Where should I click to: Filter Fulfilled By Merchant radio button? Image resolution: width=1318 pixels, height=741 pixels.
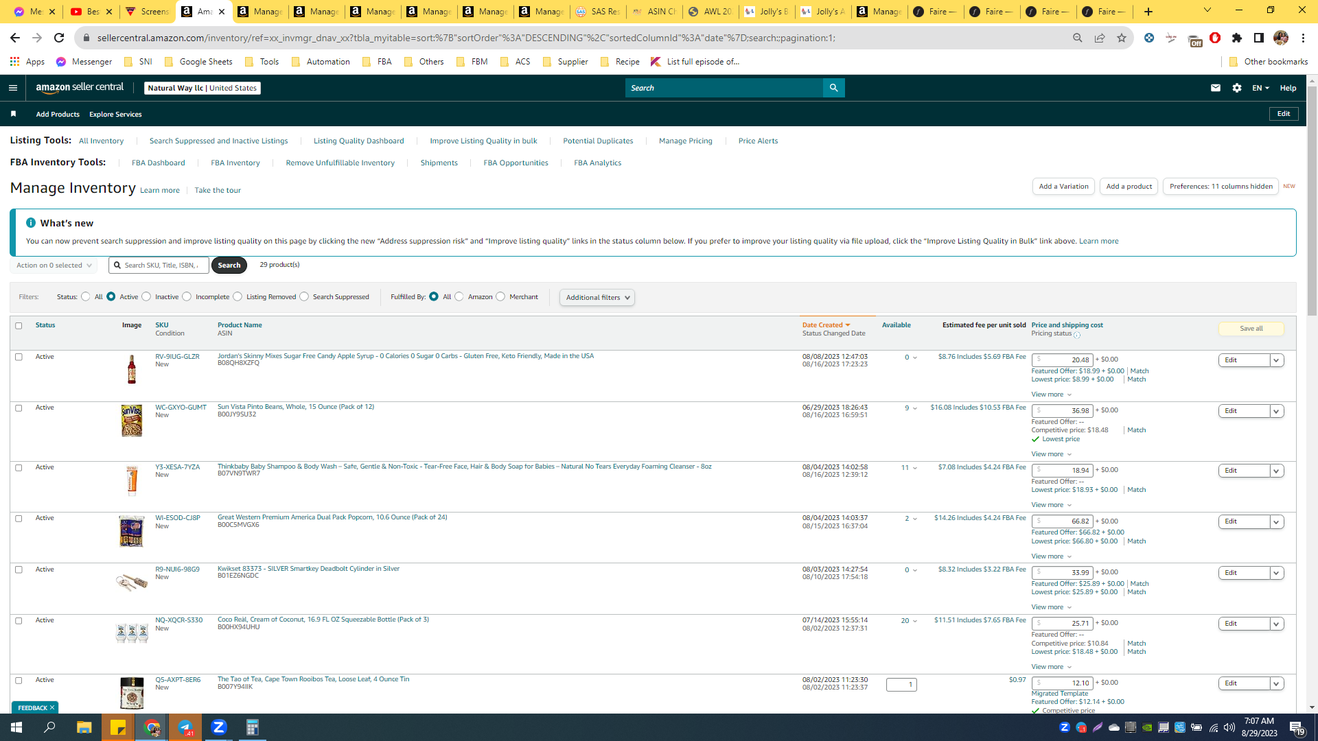[500, 297]
